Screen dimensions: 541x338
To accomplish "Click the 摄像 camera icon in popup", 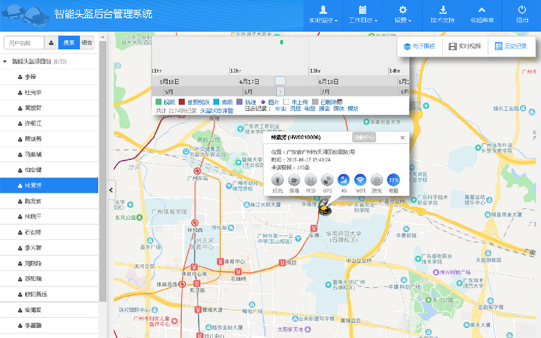I will (294, 180).
